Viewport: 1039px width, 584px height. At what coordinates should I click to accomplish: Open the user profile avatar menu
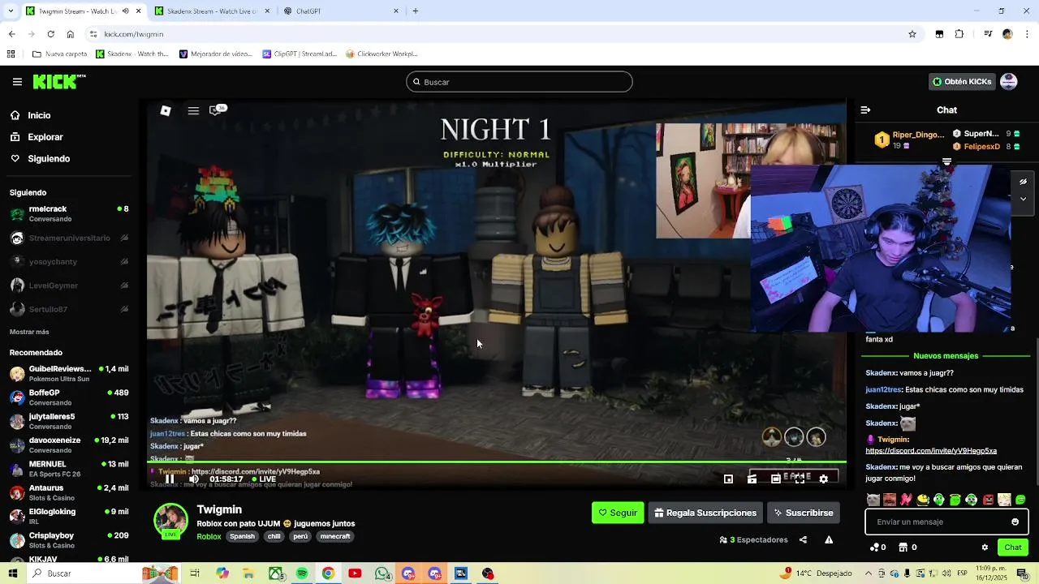pos(1009,82)
